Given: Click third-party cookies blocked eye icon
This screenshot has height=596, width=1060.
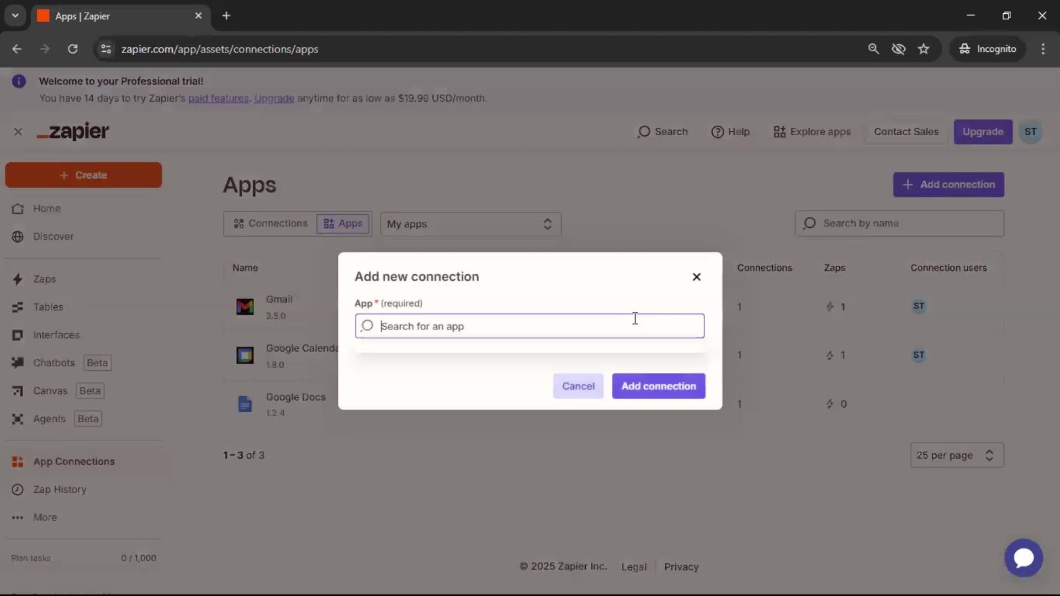Looking at the screenshot, I should pos(898,49).
